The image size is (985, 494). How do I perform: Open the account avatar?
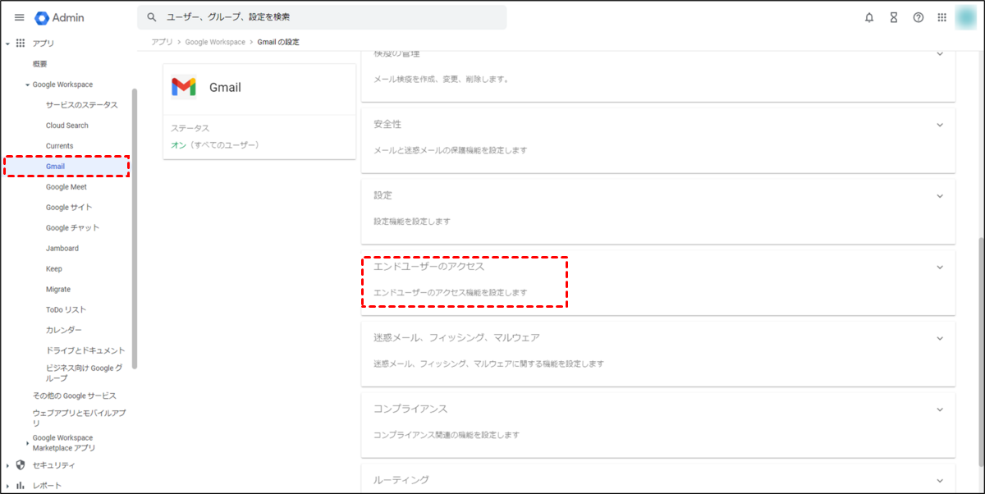tap(967, 17)
